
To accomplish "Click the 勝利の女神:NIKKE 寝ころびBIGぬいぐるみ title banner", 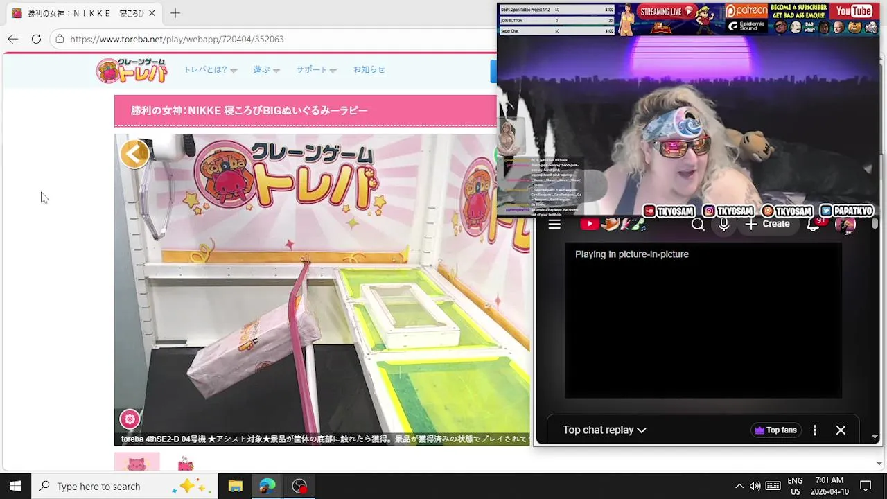I will [x=306, y=111].
